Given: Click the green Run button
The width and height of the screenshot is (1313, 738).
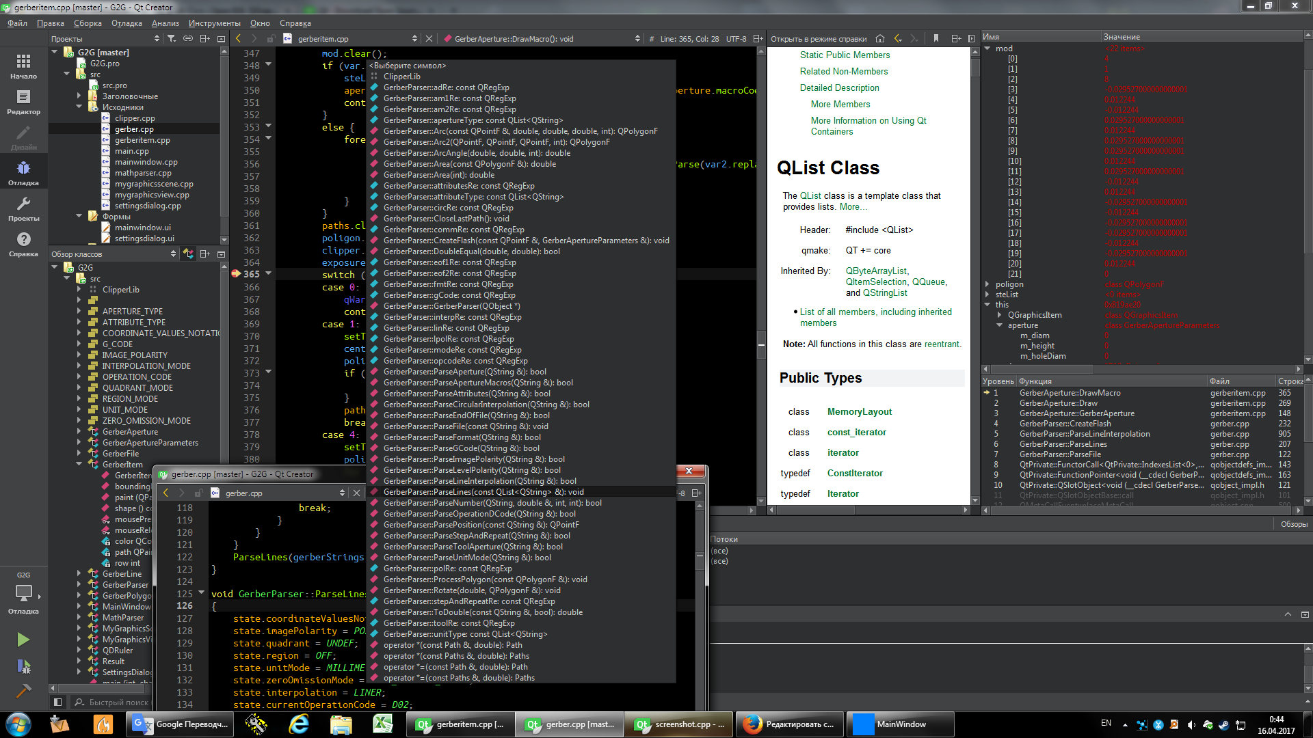Looking at the screenshot, I should pyautogui.click(x=23, y=640).
